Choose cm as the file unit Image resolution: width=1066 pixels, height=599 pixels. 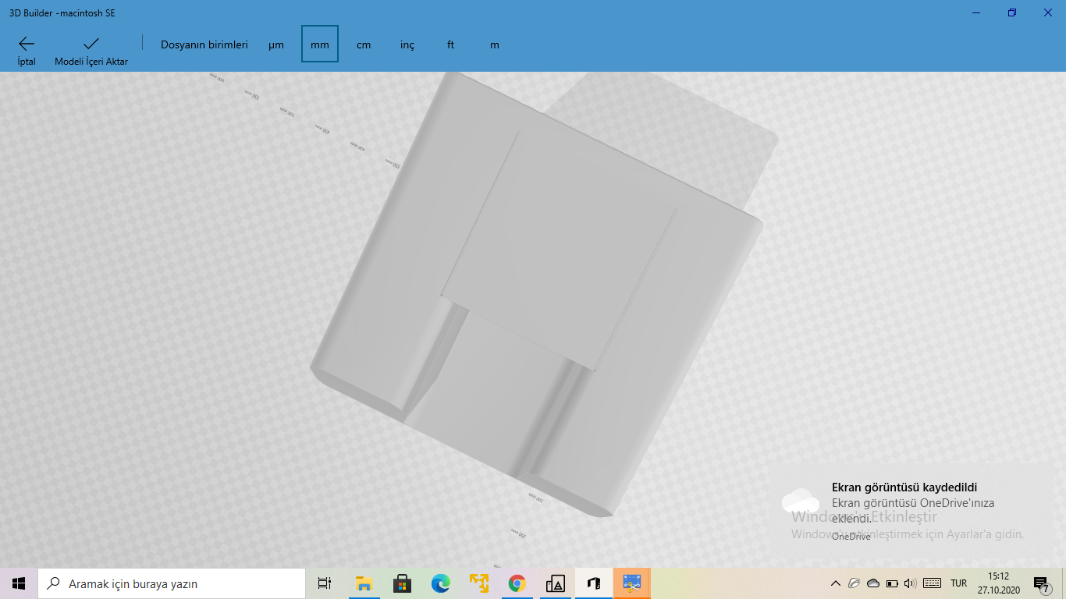[364, 44]
